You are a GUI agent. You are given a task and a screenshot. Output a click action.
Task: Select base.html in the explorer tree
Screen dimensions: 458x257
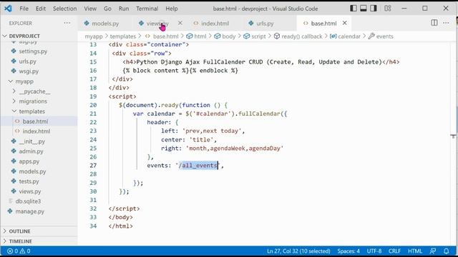pos(35,121)
